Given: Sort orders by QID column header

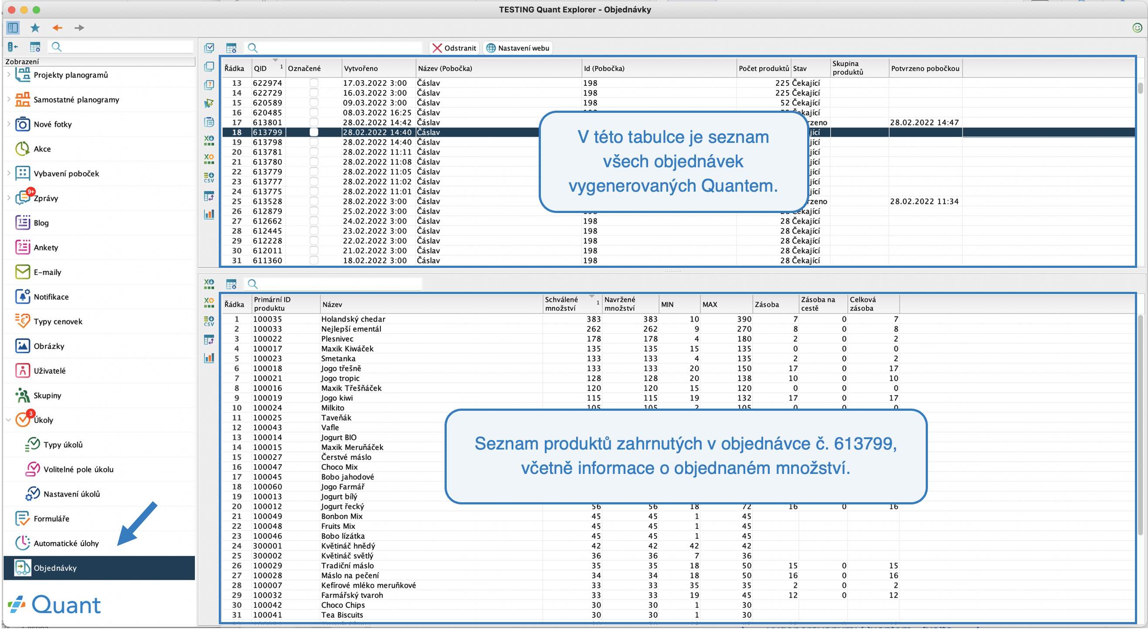Looking at the screenshot, I should tap(269, 68).
